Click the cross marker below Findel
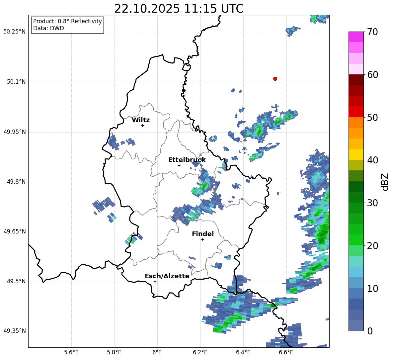The height and width of the screenshot is (359, 393). pyautogui.click(x=202, y=240)
